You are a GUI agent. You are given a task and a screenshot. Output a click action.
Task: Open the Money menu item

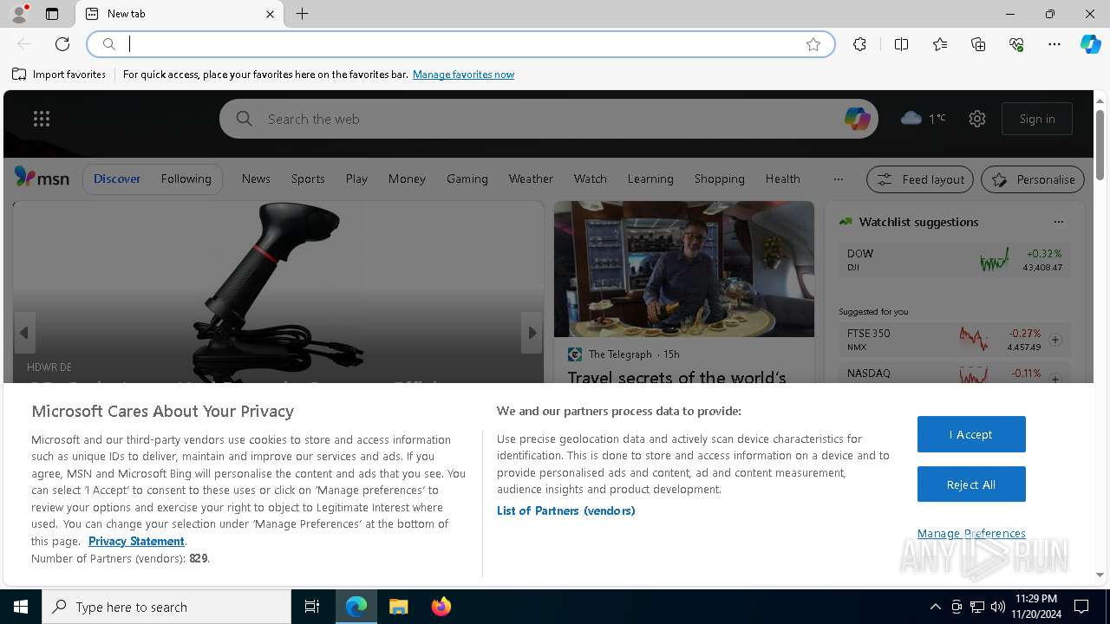pos(407,179)
